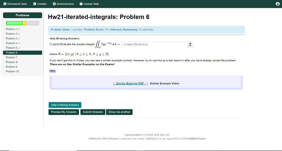The height and width of the screenshot is (151, 282).
Task: Click The WeBWorK Project footer link
Action: pyautogui.click(x=194, y=139)
